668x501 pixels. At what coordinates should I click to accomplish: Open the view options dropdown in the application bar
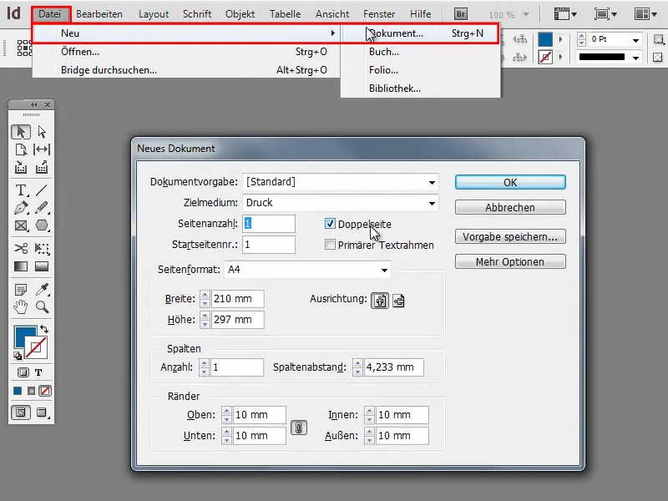pyautogui.click(x=565, y=14)
